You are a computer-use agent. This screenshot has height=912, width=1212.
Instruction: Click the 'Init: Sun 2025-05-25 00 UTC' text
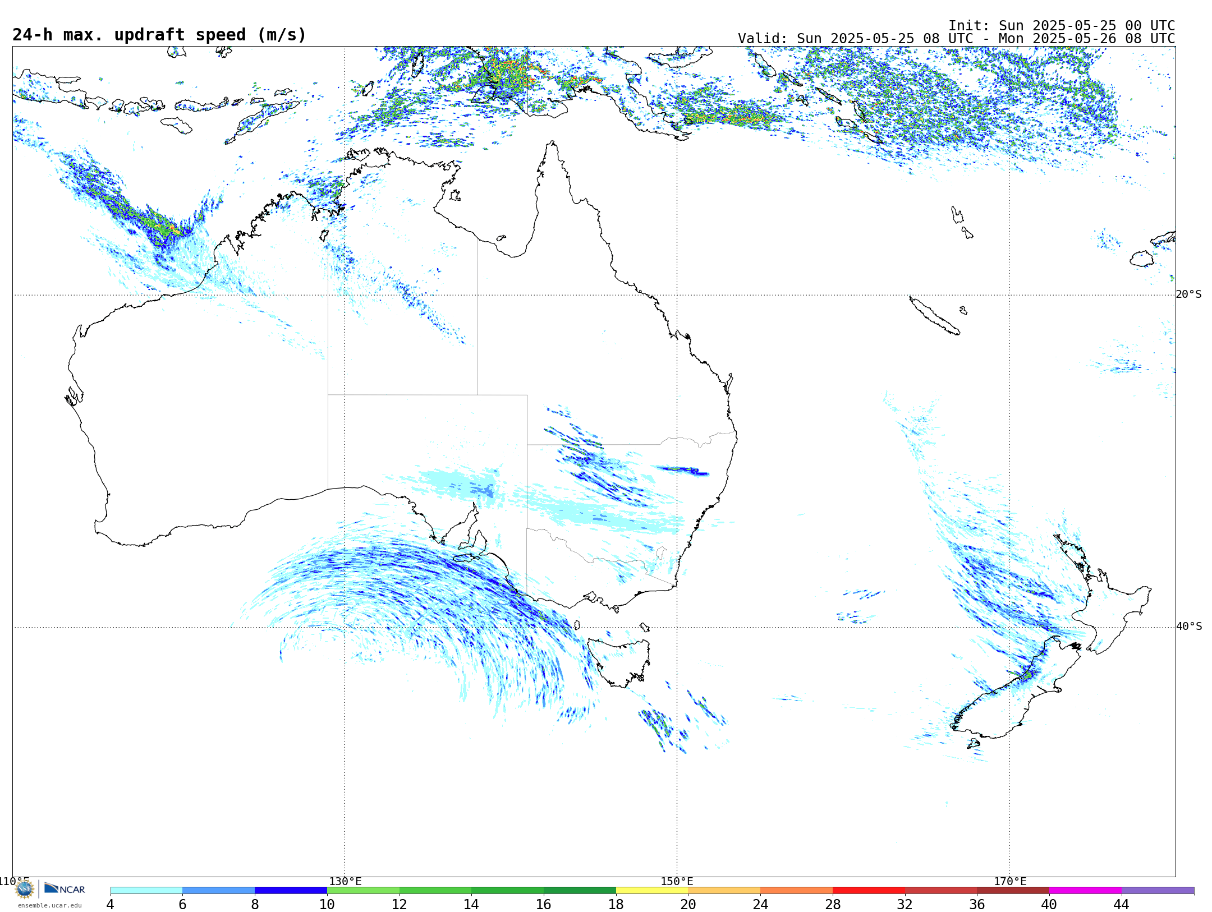[1062, 26]
